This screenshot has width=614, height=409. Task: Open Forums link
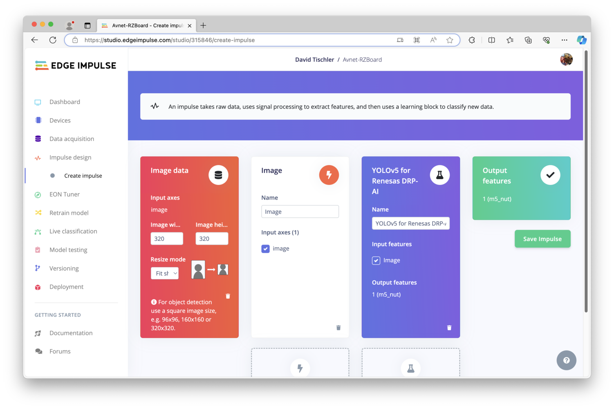pos(60,351)
